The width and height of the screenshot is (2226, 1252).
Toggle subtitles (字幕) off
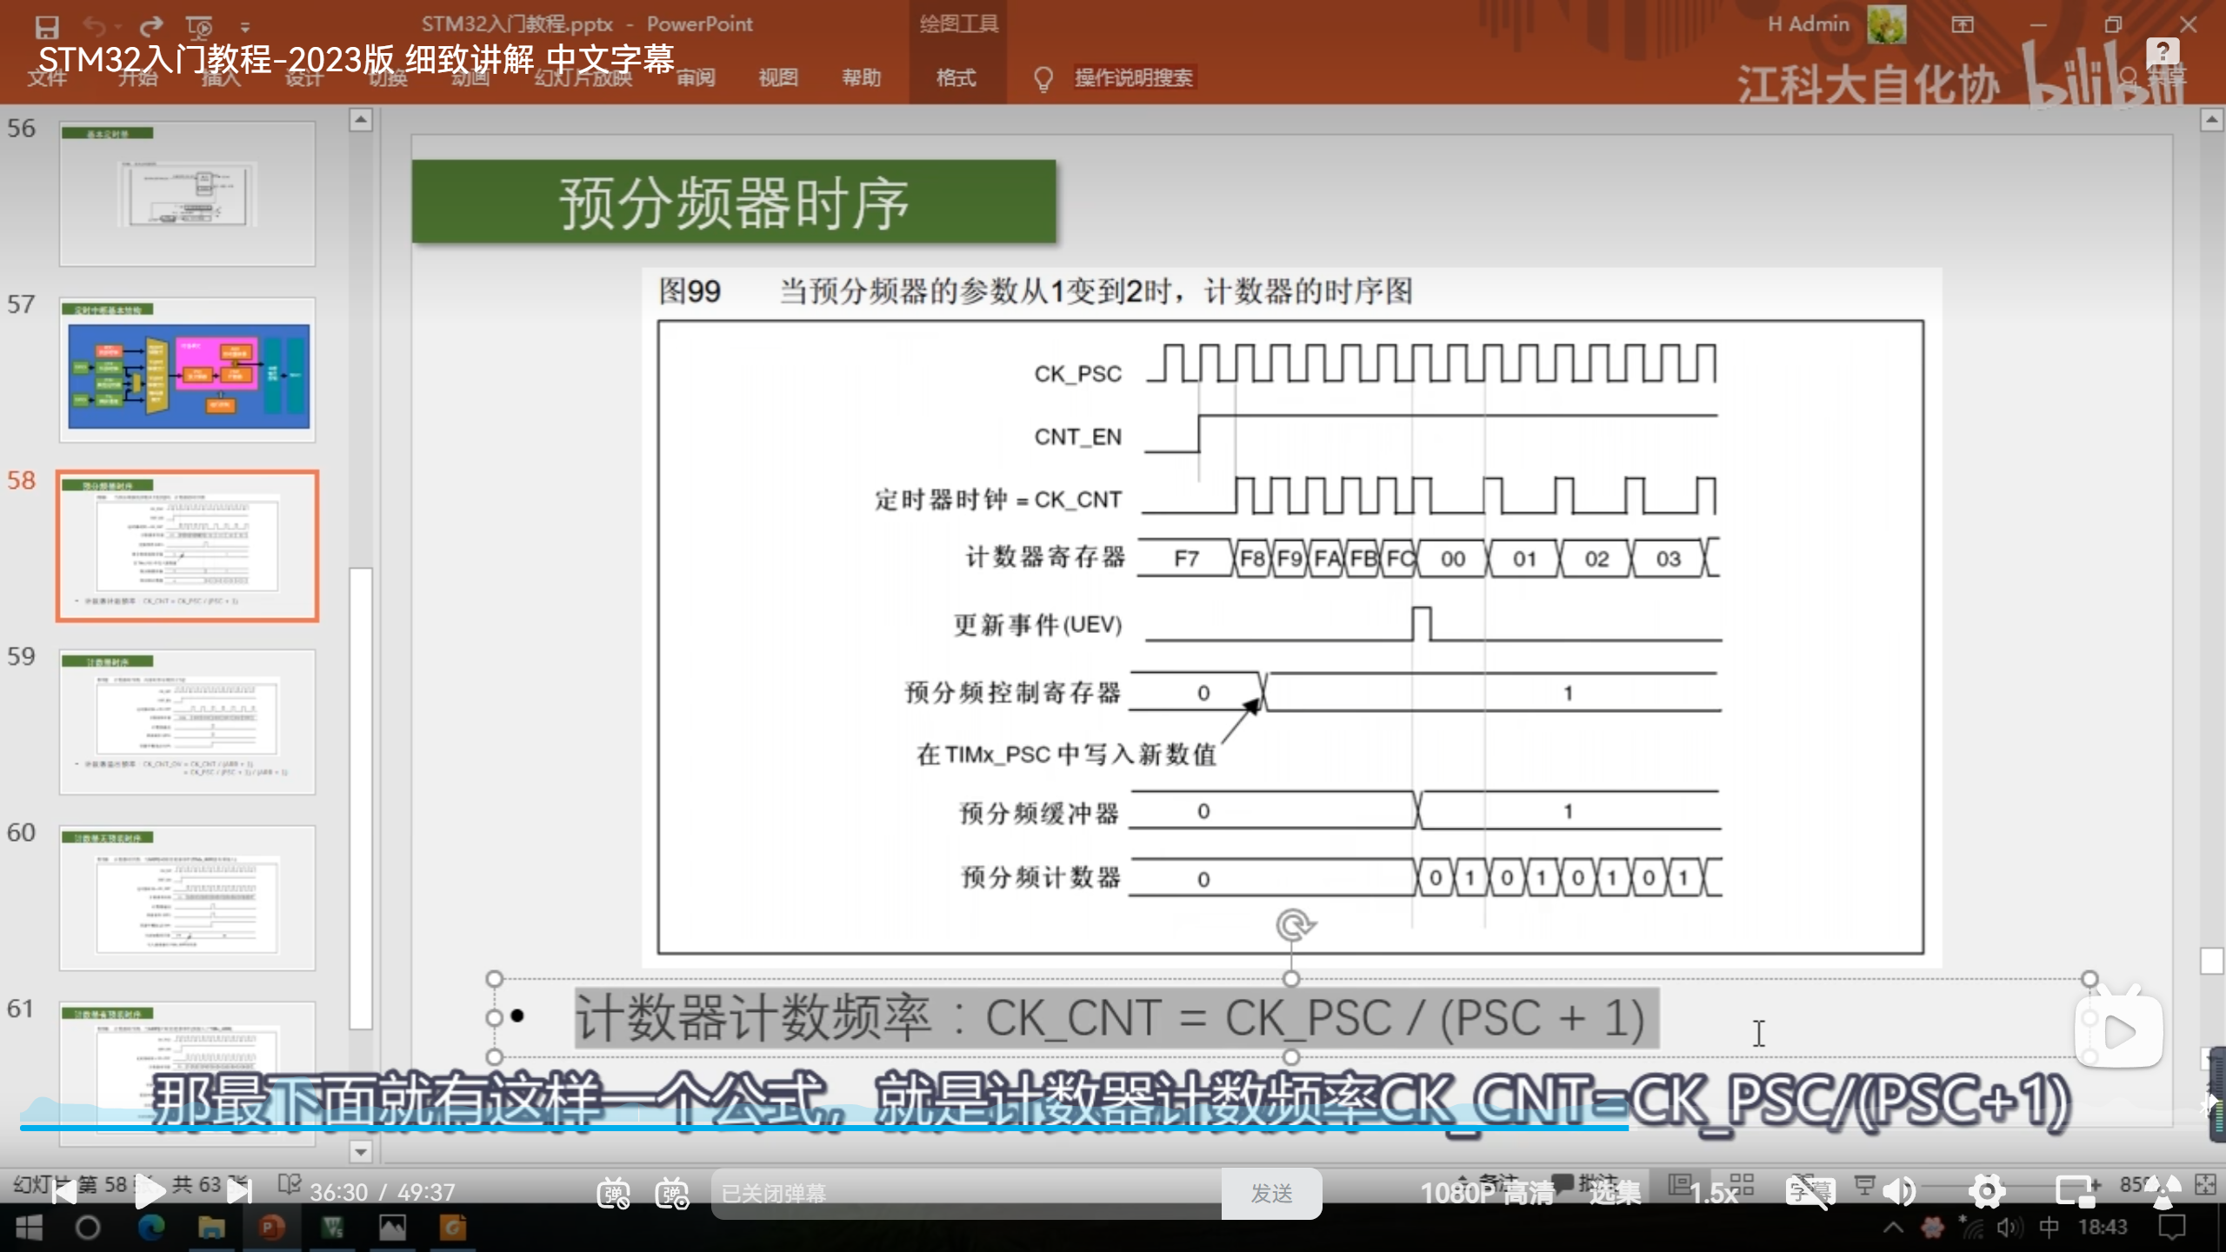click(1809, 1192)
